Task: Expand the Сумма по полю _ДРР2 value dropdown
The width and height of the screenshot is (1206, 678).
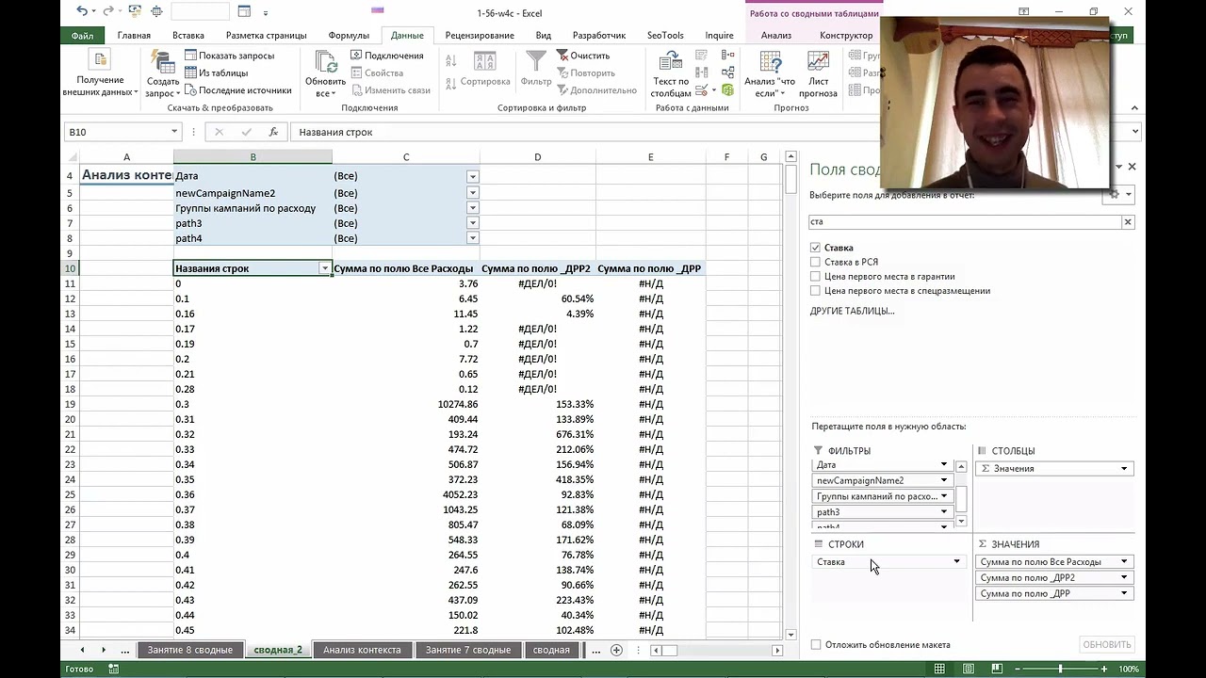Action: point(1124,578)
